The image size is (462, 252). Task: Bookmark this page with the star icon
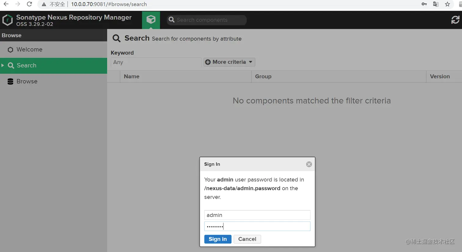[447, 4]
